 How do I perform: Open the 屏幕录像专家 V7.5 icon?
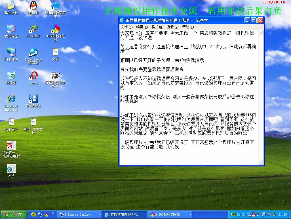(55, 76)
